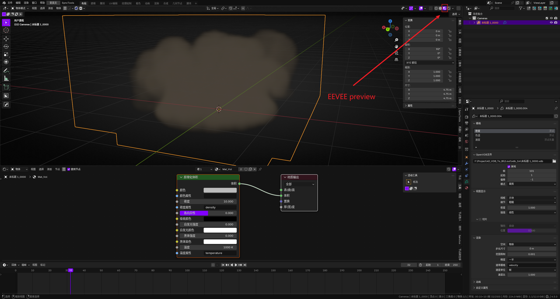Screen dimensions: 560x299
Task: Open the 插值 线性 dropdown
Action: (x=532, y=213)
